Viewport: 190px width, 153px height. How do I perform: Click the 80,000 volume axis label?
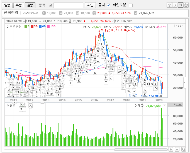(178, 116)
